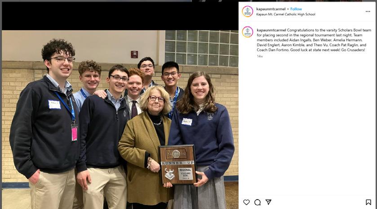The width and height of the screenshot is (377, 209).
Task: Click the caption text about Scholars Bowl team
Action: (314, 40)
